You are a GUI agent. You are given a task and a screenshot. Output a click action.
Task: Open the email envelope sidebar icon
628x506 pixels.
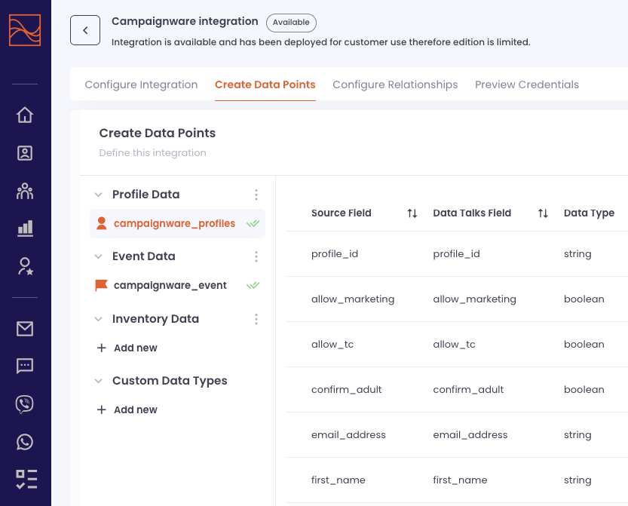pos(25,329)
